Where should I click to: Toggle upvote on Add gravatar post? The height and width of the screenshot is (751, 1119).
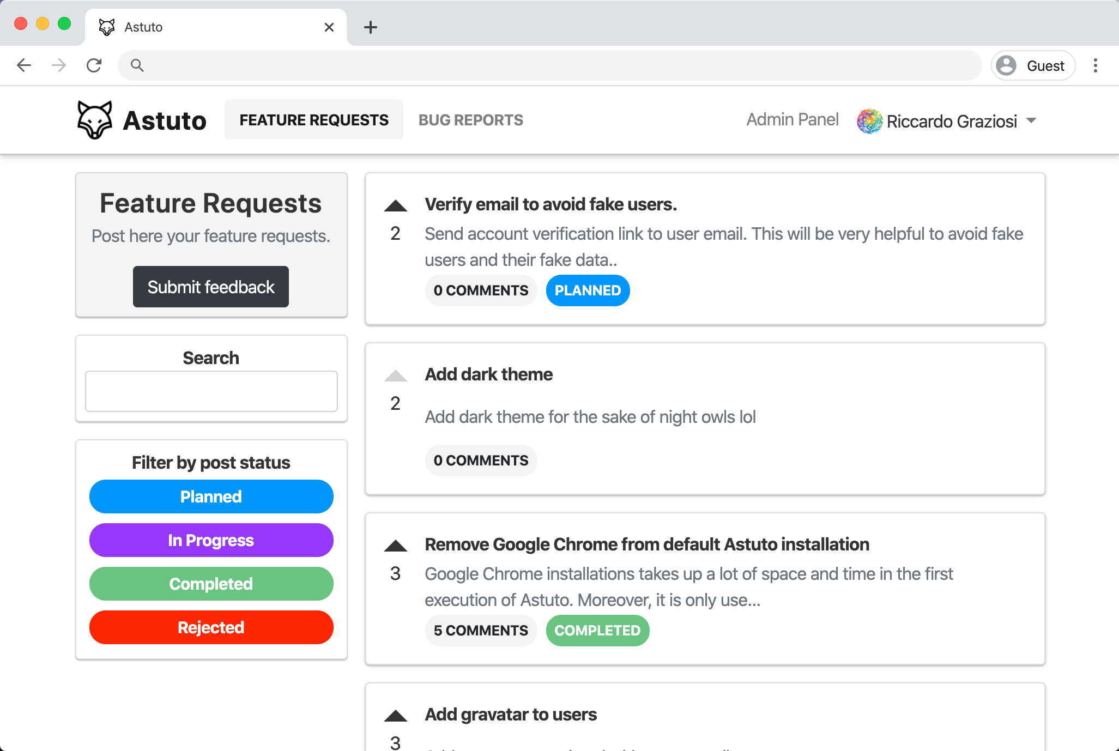point(395,716)
